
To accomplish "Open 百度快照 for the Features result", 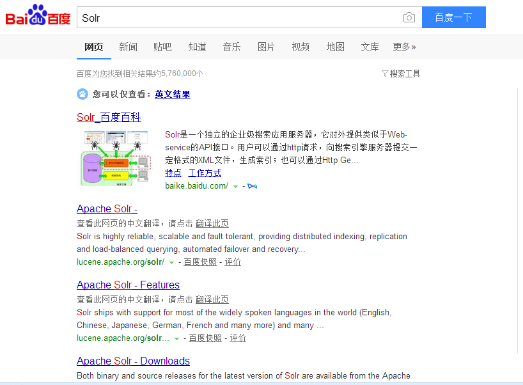I will pos(205,338).
